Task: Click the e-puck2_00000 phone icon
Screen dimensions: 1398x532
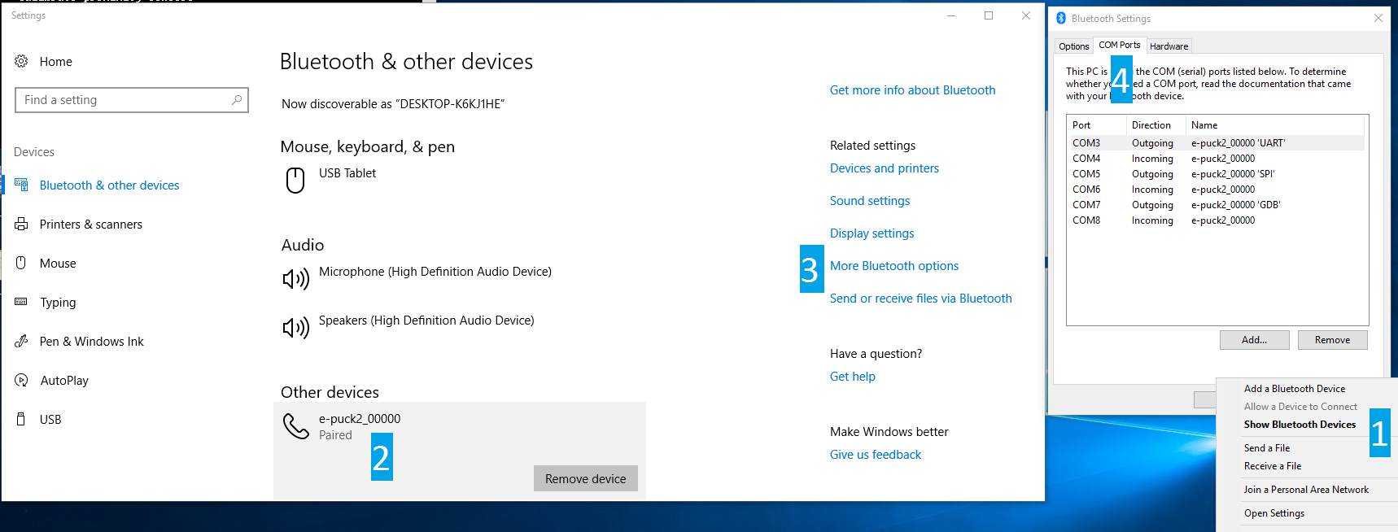Action: pos(295,425)
